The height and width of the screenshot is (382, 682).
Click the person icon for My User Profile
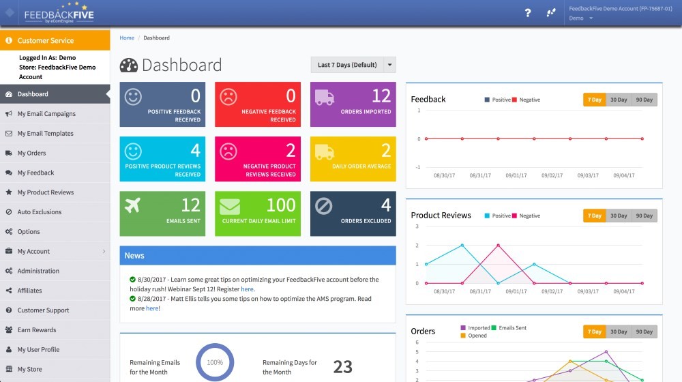coord(9,349)
